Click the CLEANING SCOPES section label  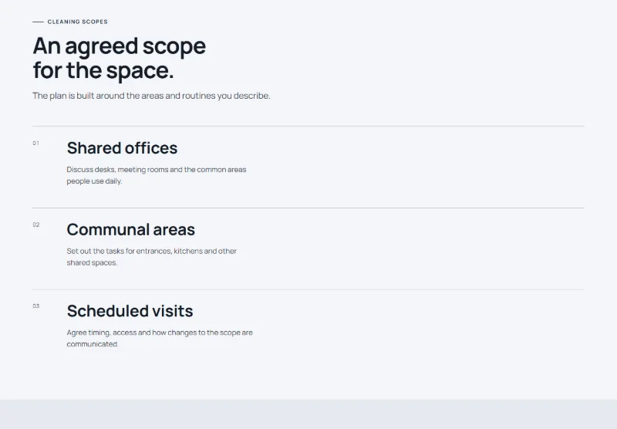[78, 22]
